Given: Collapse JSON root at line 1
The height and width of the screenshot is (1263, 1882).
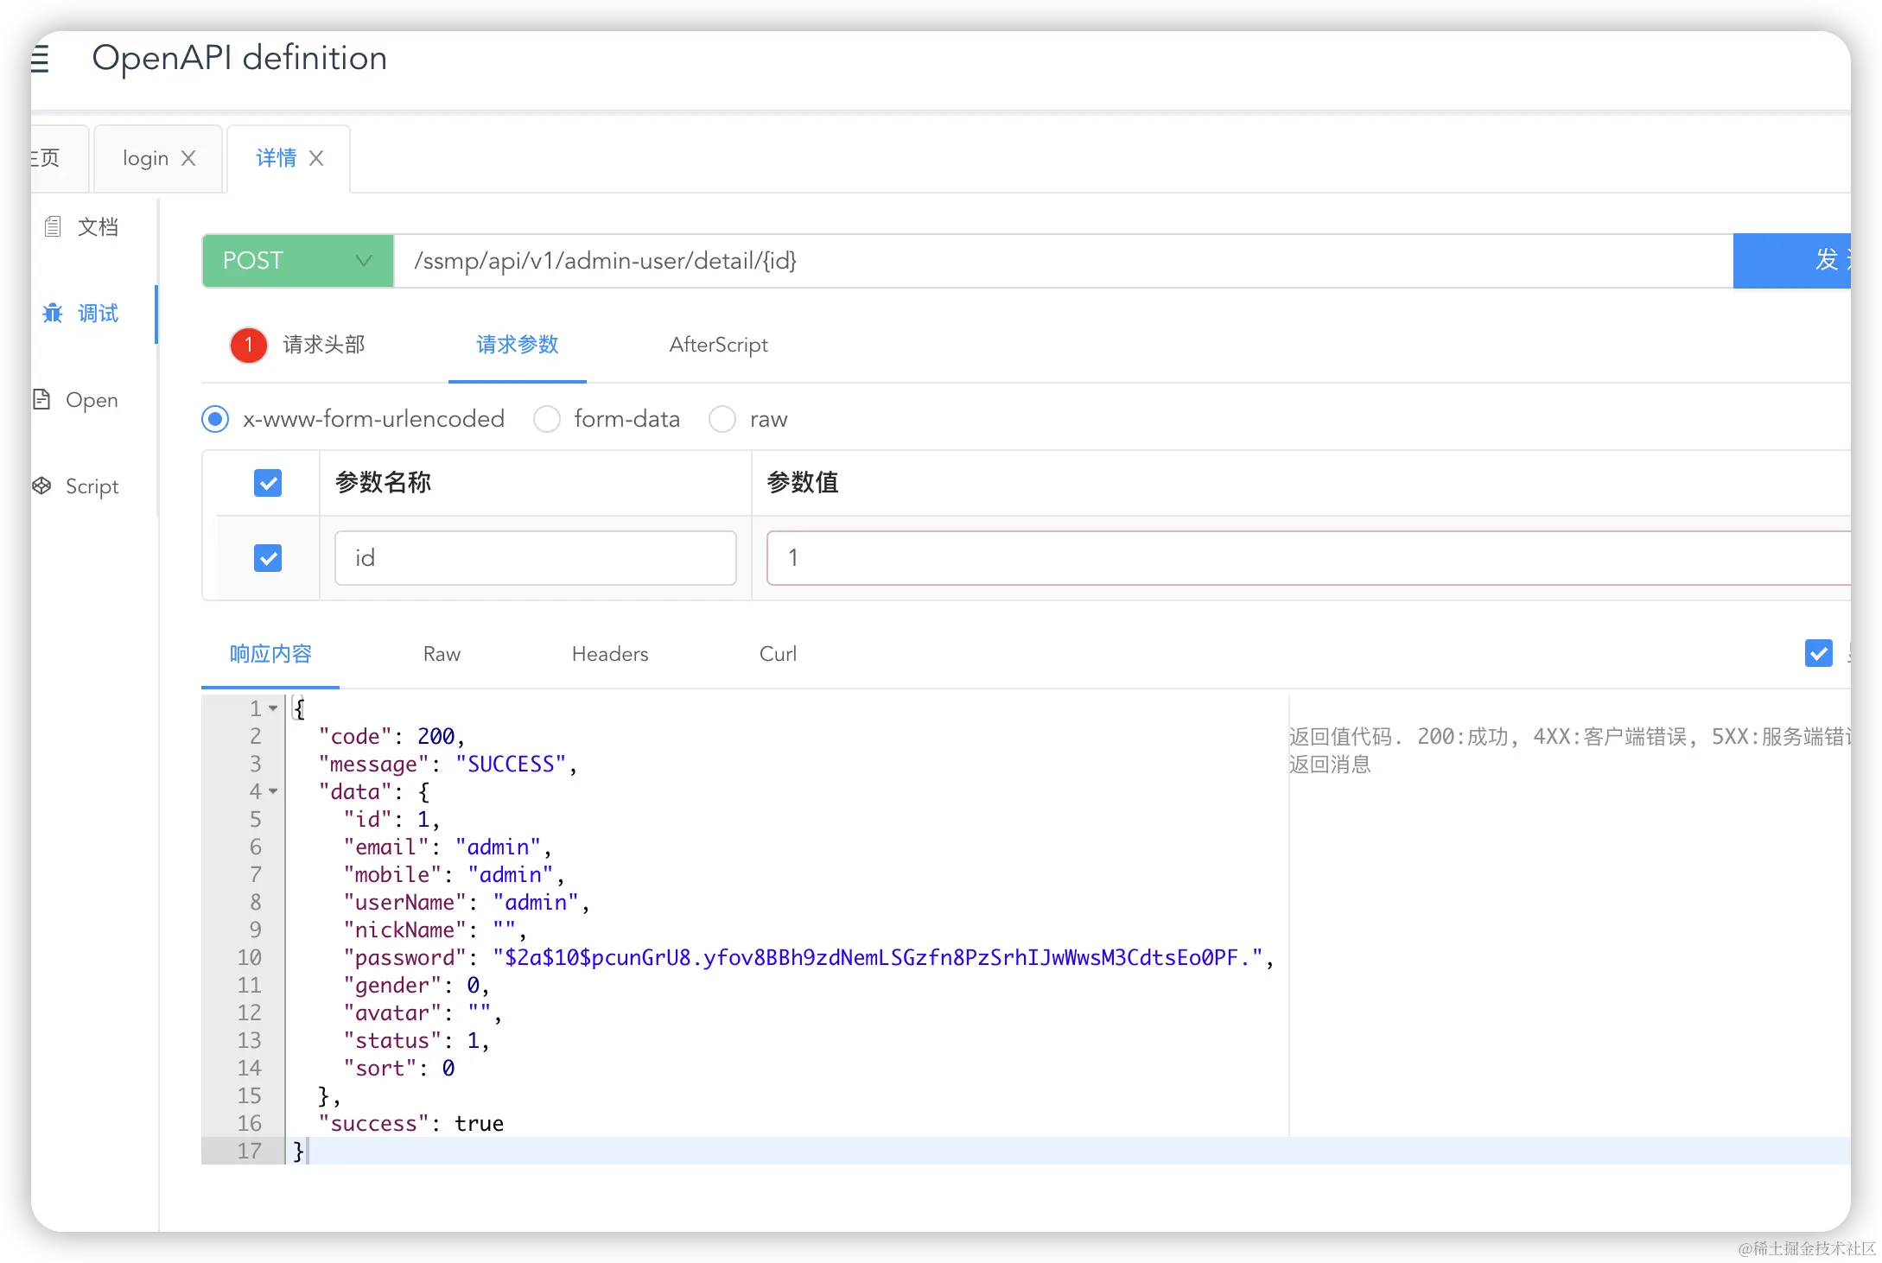Looking at the screenshot, I should pos(273,708).
